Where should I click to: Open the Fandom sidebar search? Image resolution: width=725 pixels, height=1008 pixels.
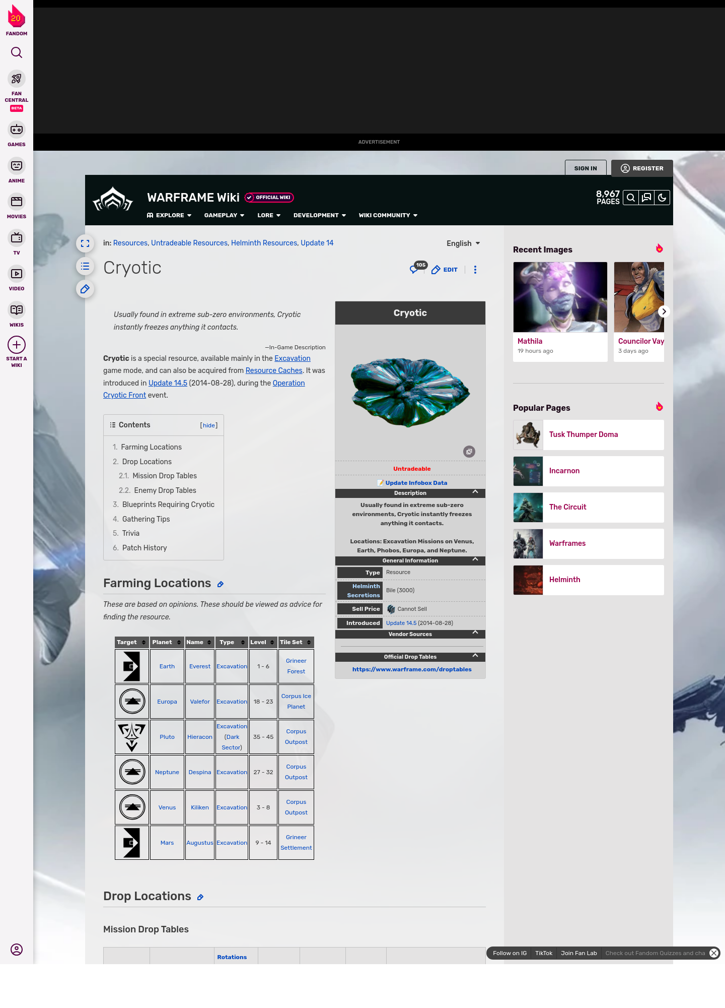[x=17, y=52]
